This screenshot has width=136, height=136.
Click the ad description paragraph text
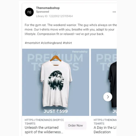[71, 29]
